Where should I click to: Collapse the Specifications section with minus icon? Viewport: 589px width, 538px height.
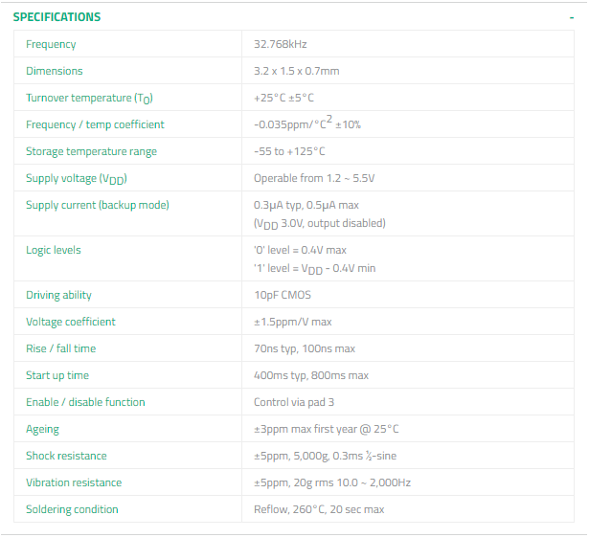pos(572,17)
